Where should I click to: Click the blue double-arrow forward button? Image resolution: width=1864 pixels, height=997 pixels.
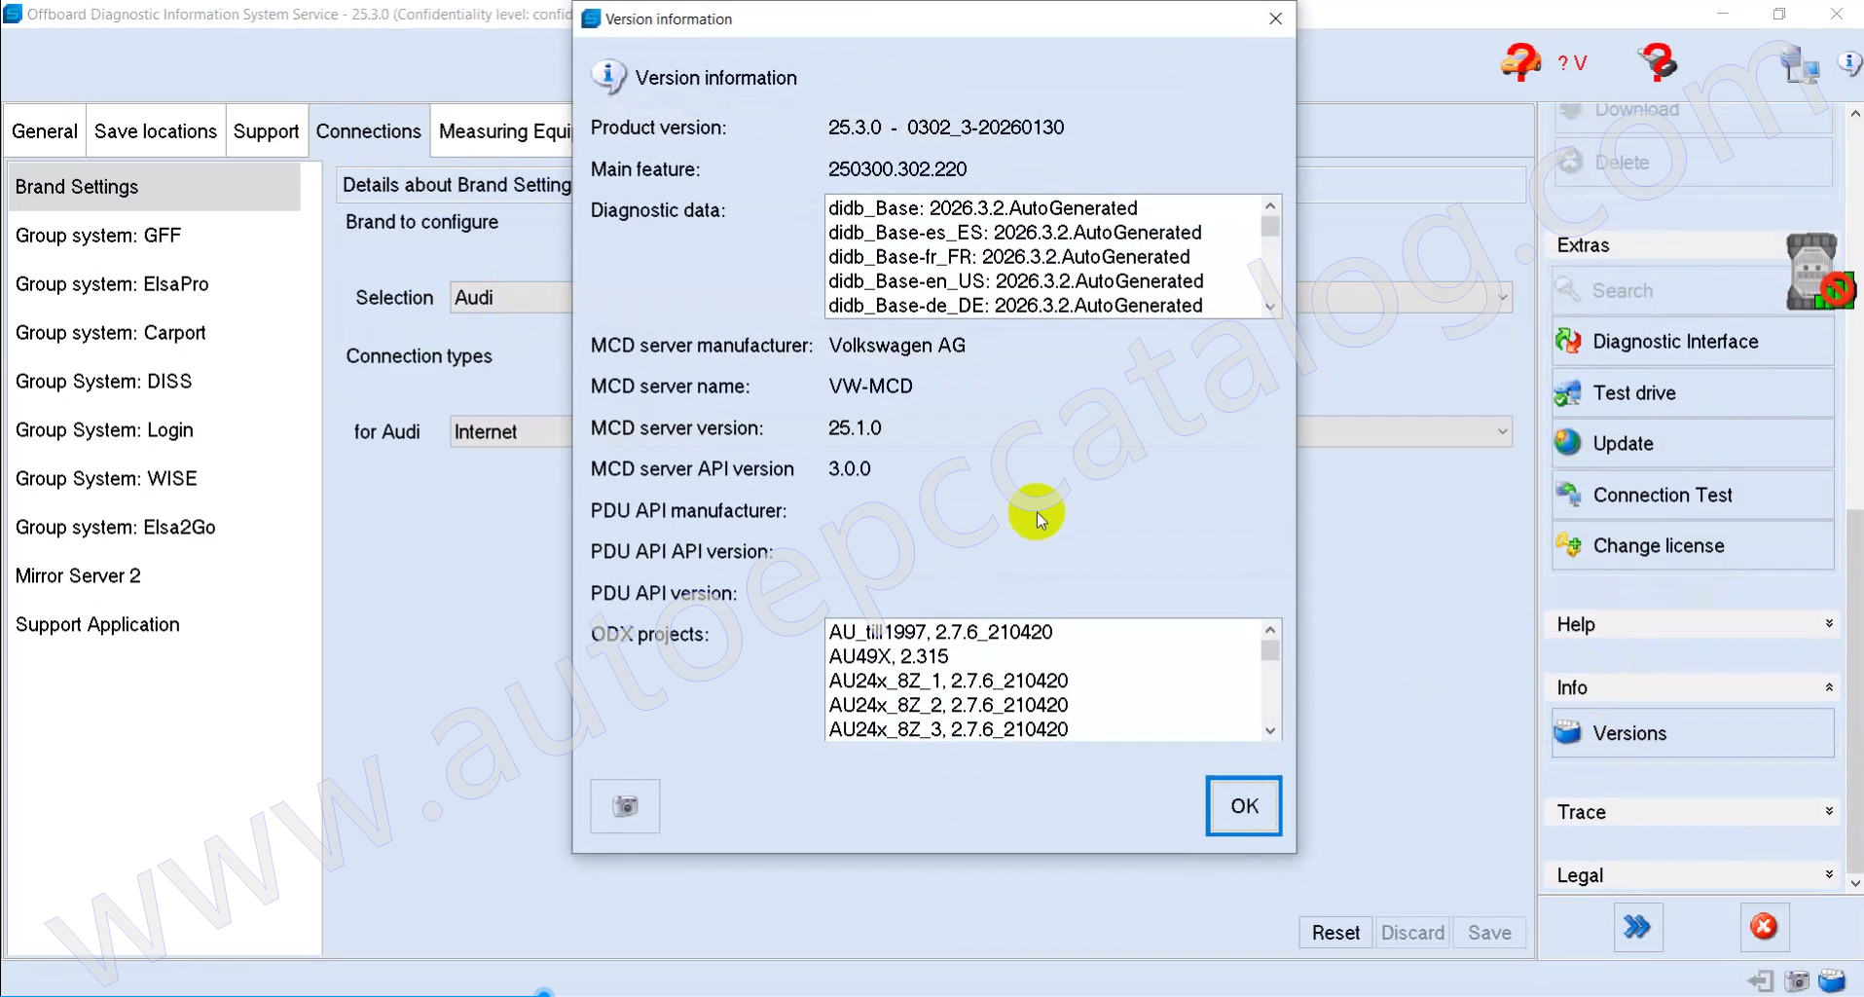1637,927
